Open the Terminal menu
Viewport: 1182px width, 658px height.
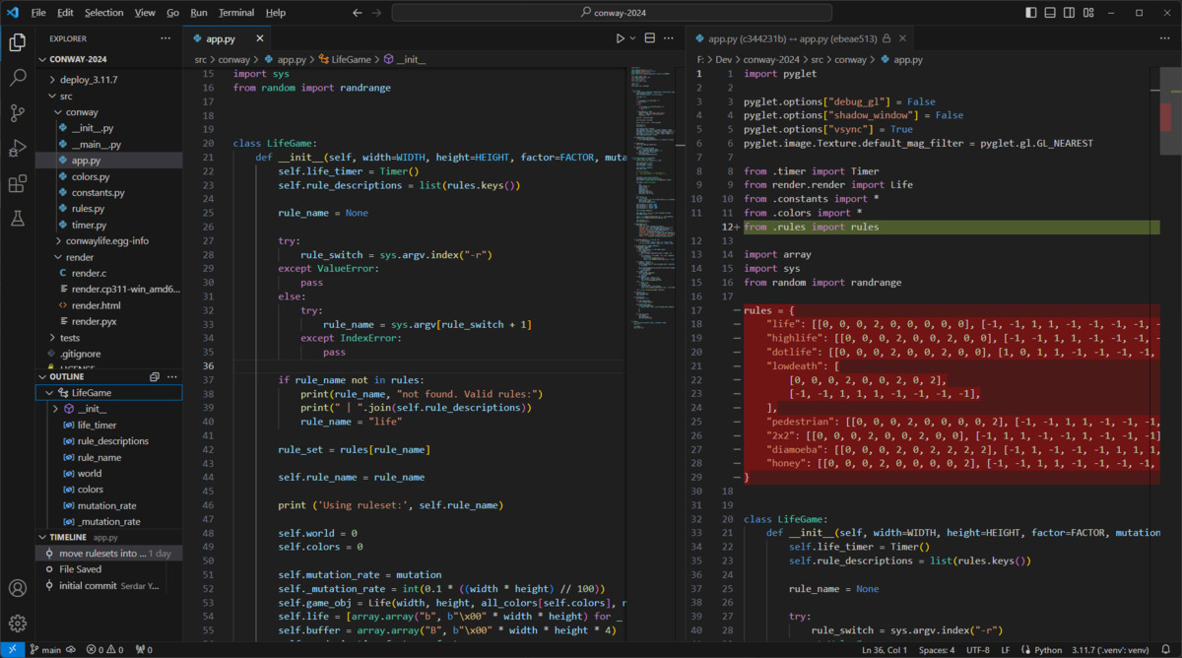(x=235, y=13)
